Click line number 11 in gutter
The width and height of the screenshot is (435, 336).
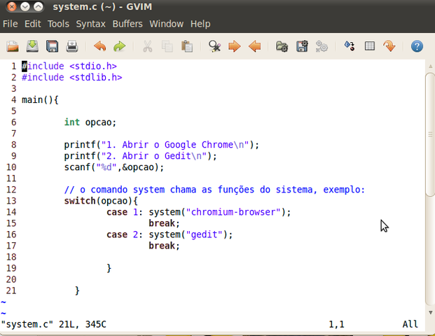[11, 178]
